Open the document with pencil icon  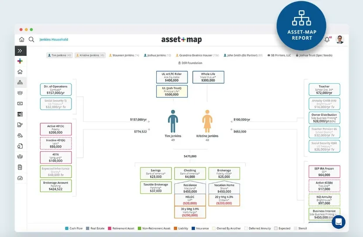tap(20, 125)
